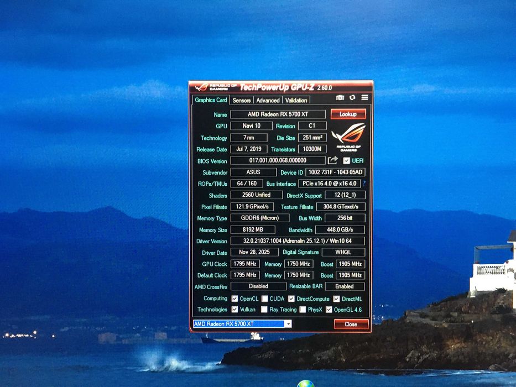Screen dimensions: 516x387
Task: Click the refresh icon in GPU-Z
Action: (352, 97)
